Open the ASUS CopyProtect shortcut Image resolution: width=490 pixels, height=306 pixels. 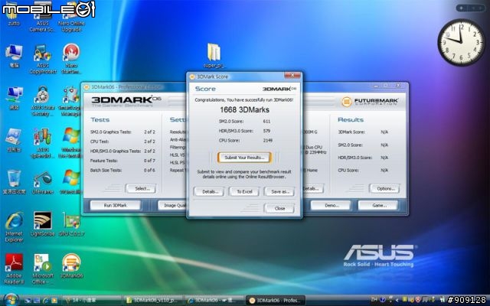point(43,60)
